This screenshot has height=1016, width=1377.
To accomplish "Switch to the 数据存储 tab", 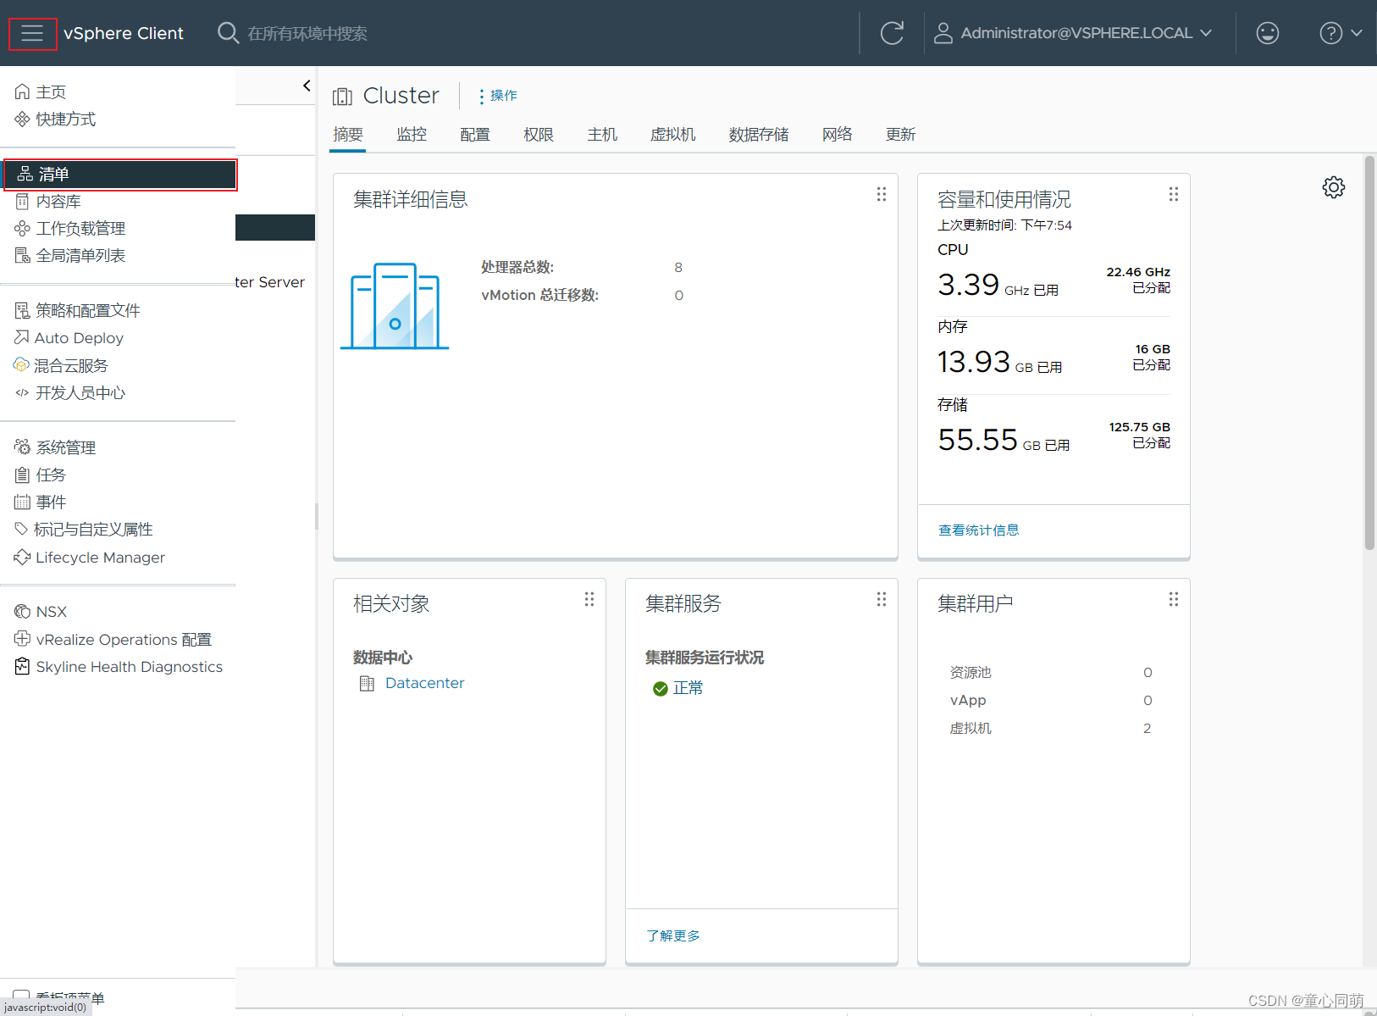I will [759, 135].
